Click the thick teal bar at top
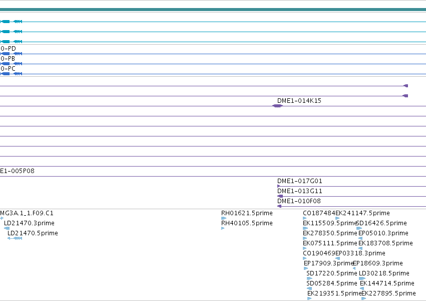 click(x=213, y=10)
